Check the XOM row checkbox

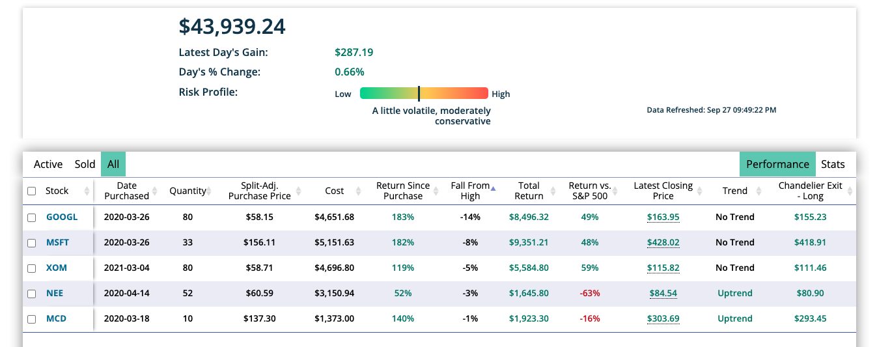click(32, 268)
